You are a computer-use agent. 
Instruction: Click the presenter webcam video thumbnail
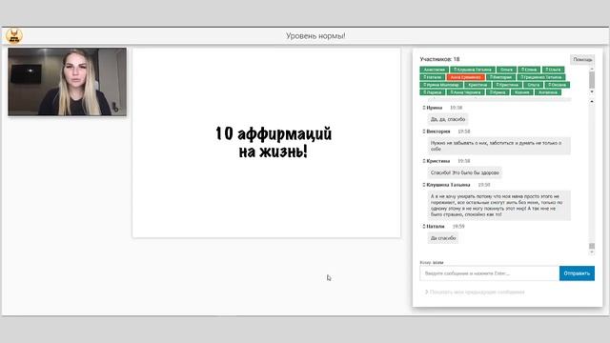[67, 82]
